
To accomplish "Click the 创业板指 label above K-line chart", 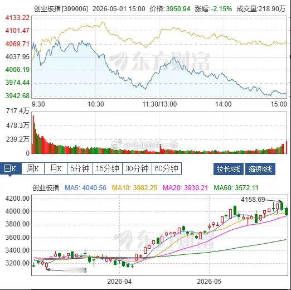I will pos(46,188).
